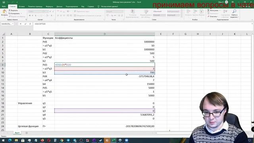Click the Format Painter brush icon

click(10, 17)
